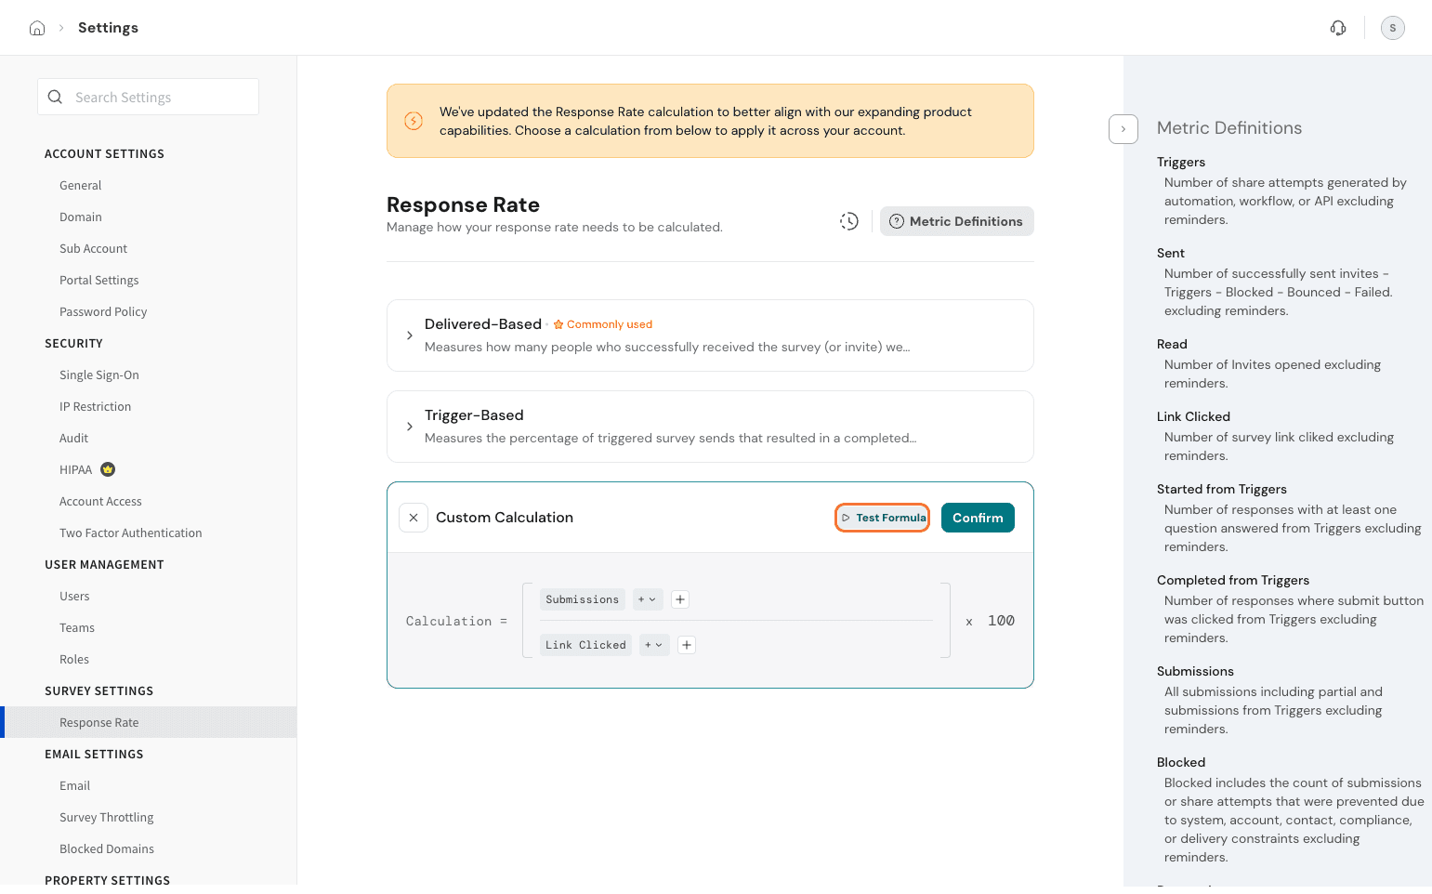Add a metric after Link Clicked
Image resolution: width=1432 pixels, height=894 pixels.
pyautogui.click(x=687, y=645)
